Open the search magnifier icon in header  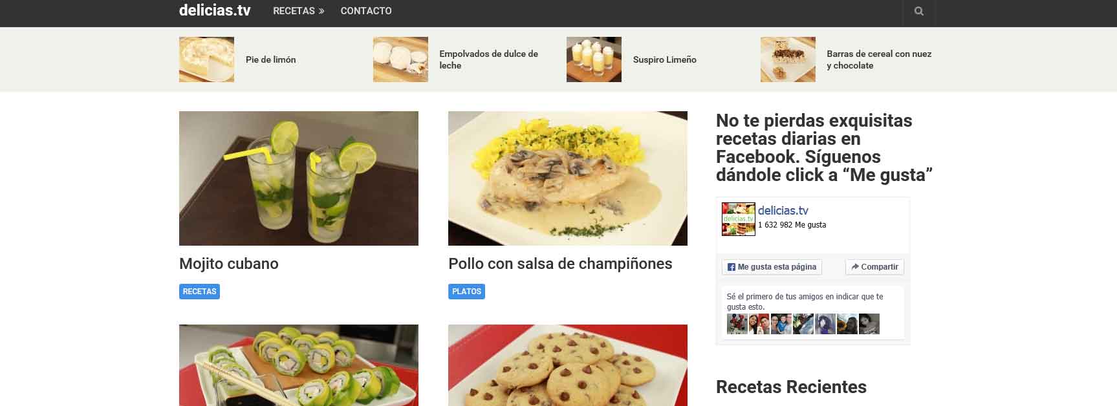pyautogui.click(x=918, y=11)
